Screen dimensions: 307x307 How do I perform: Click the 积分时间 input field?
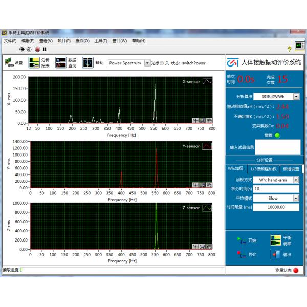click(x=276, y=189)
